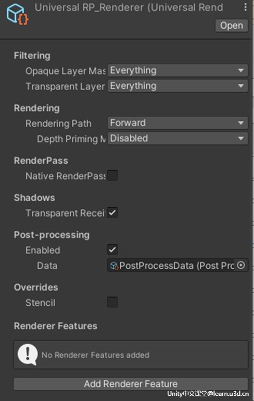
Task: Click the Post-processing section heading
Action: tap(52, 235)
